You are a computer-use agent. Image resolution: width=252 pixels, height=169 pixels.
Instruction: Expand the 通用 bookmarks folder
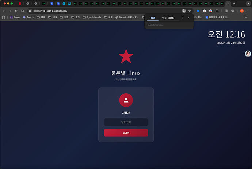click(x=41, y=17)
